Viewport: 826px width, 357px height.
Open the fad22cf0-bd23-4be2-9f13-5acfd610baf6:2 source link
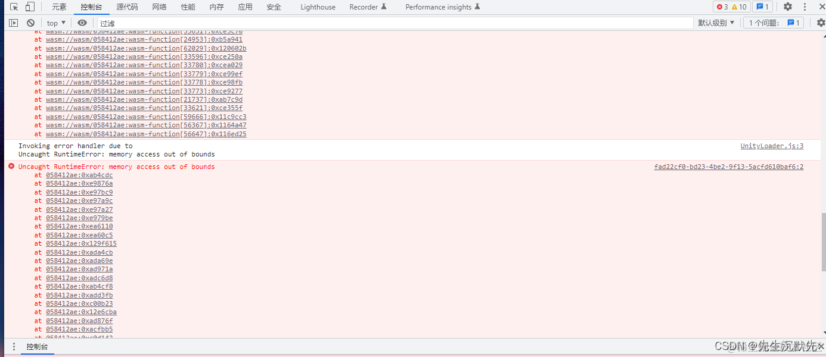729,167
